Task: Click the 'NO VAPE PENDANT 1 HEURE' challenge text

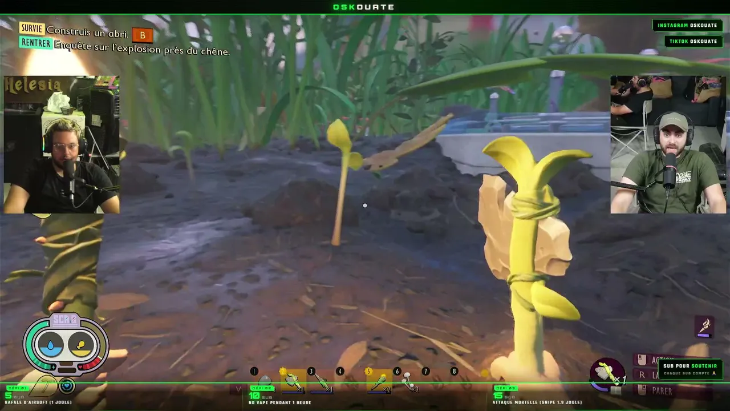Action: tap(280, 402)
